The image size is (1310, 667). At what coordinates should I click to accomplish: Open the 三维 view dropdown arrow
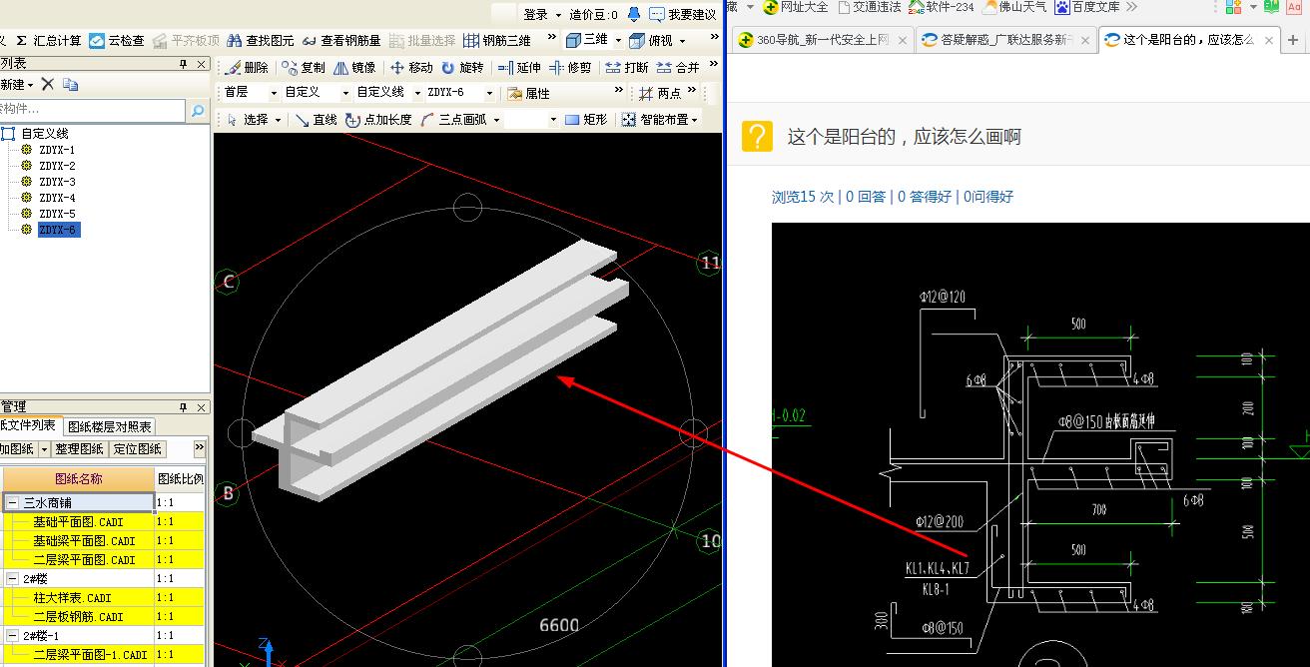[617, 41]
